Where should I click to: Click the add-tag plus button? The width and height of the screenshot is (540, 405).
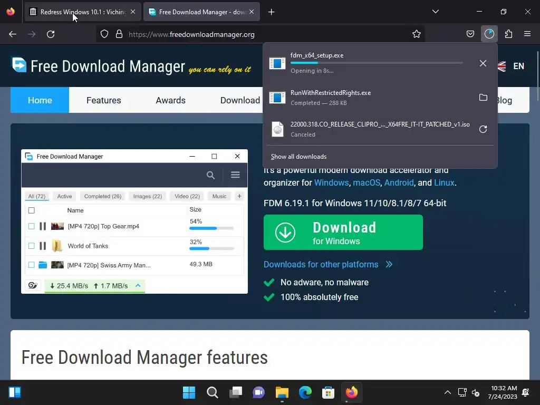239,196
